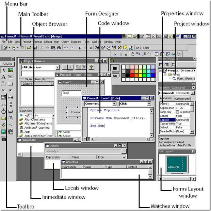Select the Label control (letter A)

pos(4,77)
